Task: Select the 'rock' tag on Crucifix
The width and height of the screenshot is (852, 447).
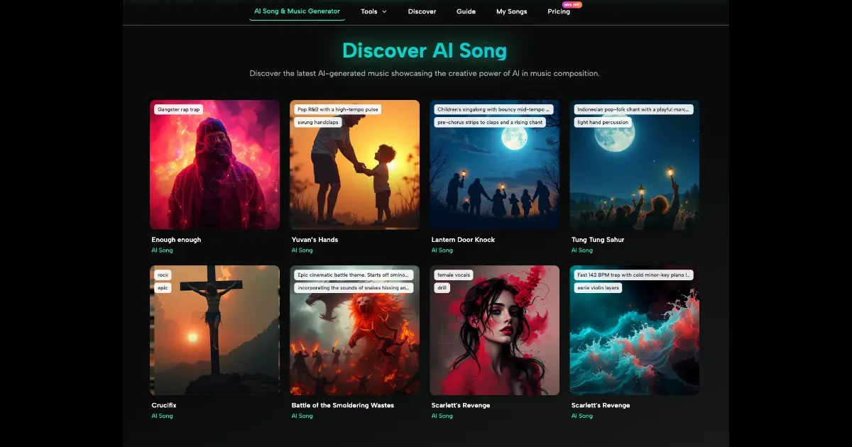Action: click(x=163, y=275)
